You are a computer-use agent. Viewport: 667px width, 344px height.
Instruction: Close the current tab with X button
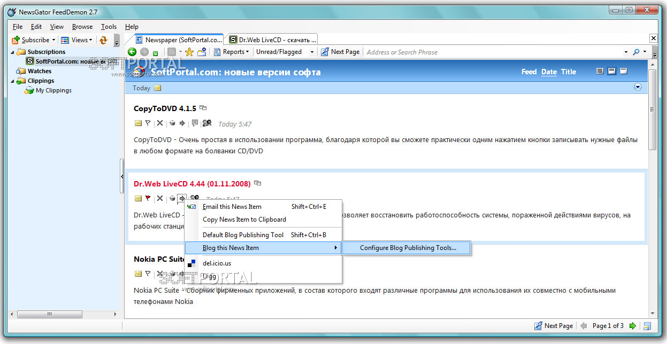pos(653,38)
